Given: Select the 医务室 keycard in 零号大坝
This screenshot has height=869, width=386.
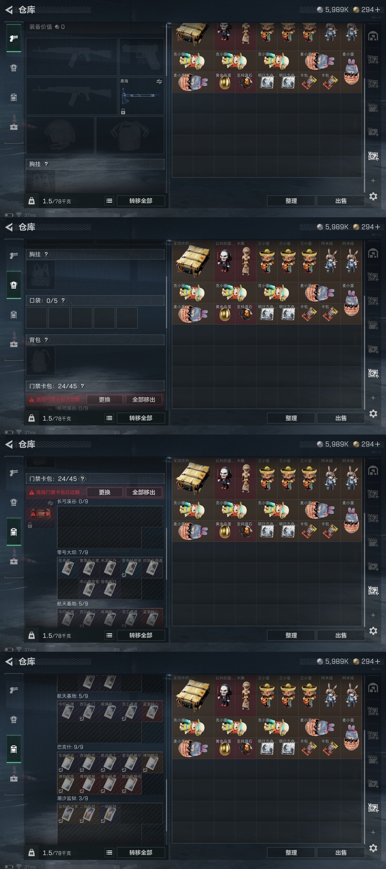Looking at the screenshot, I should pos(68,567).
